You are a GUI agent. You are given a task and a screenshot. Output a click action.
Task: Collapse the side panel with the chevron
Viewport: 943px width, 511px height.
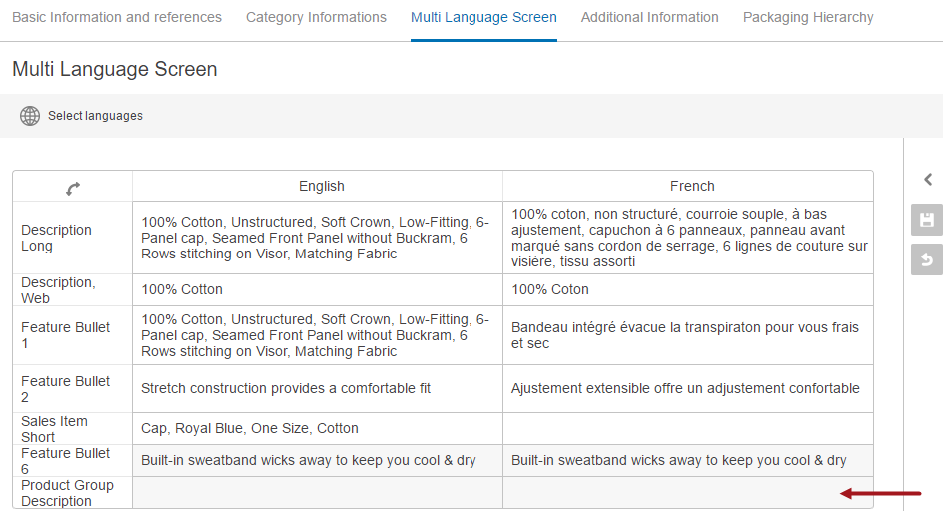928,180
